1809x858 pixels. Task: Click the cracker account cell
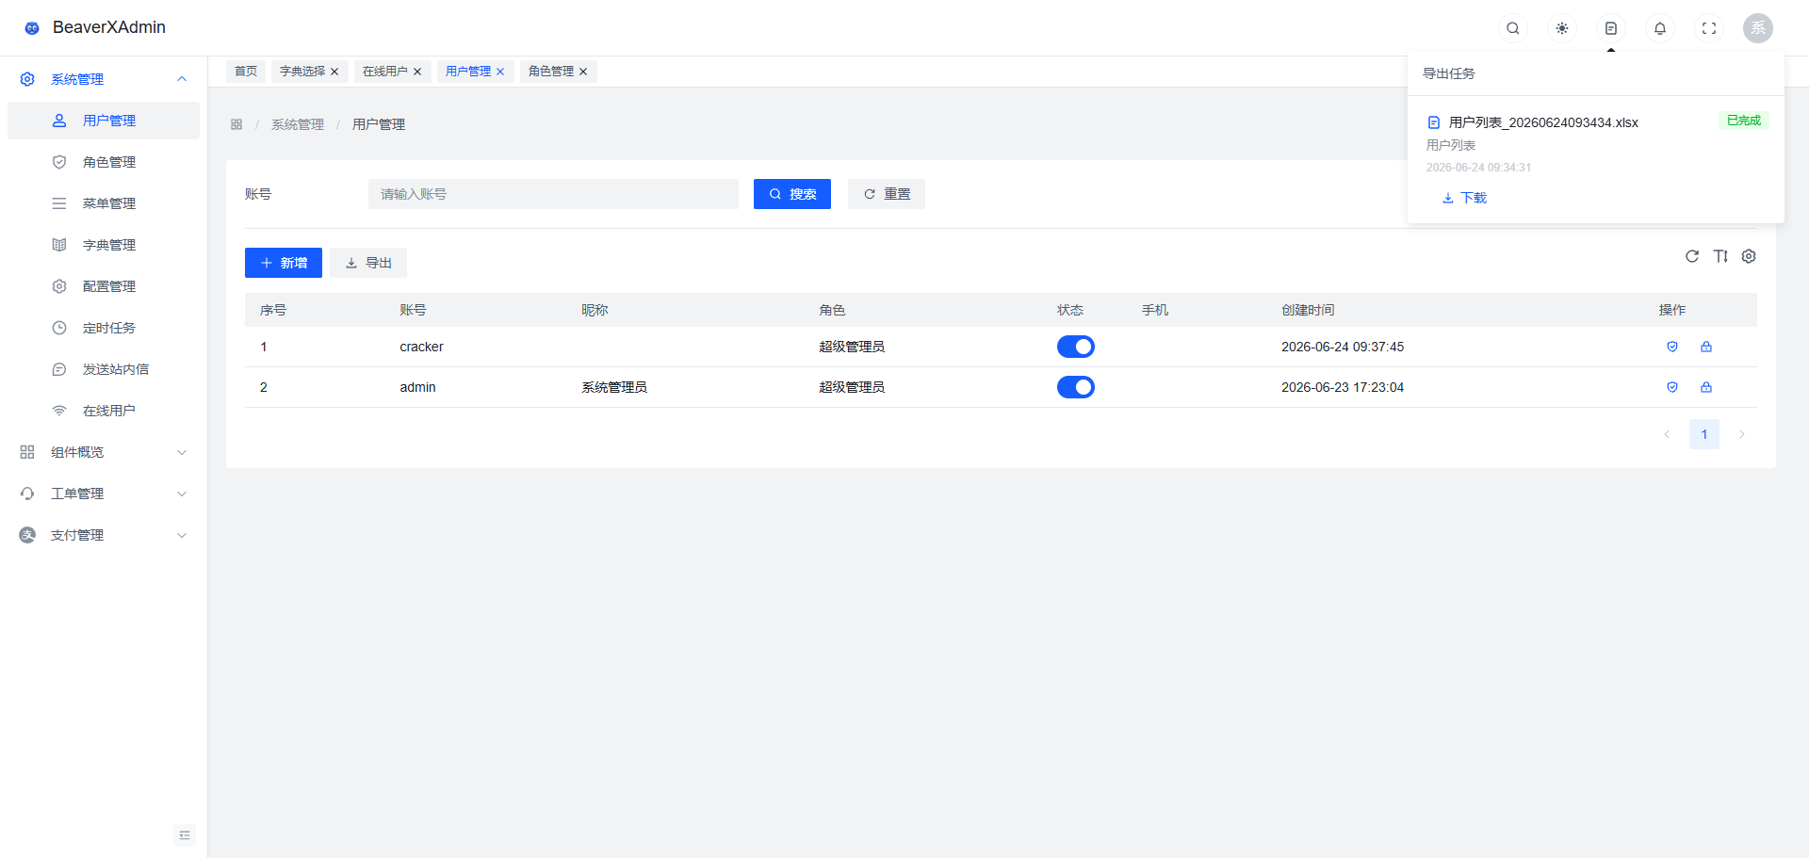click(x=421, y=347)
